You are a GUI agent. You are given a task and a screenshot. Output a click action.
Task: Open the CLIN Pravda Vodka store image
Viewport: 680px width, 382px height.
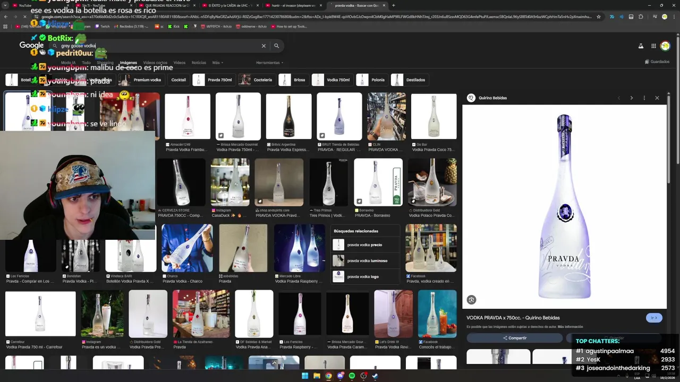click(x=386, y=116)
